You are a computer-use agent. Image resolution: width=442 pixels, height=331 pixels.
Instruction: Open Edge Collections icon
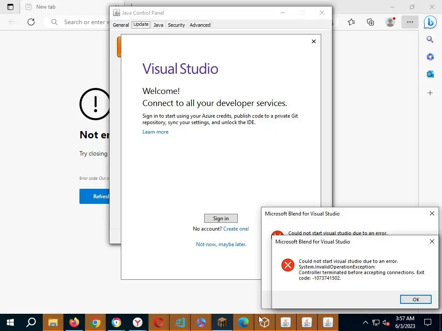pos(370,22)
